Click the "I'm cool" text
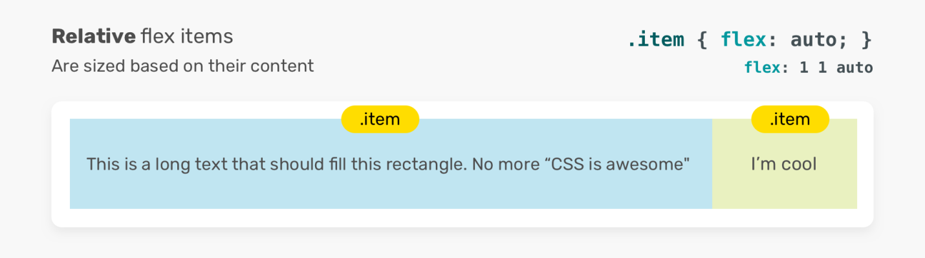 (784, 164)
